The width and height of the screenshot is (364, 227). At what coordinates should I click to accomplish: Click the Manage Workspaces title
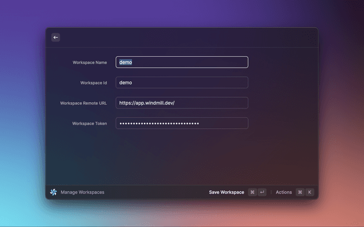point(82,192)
